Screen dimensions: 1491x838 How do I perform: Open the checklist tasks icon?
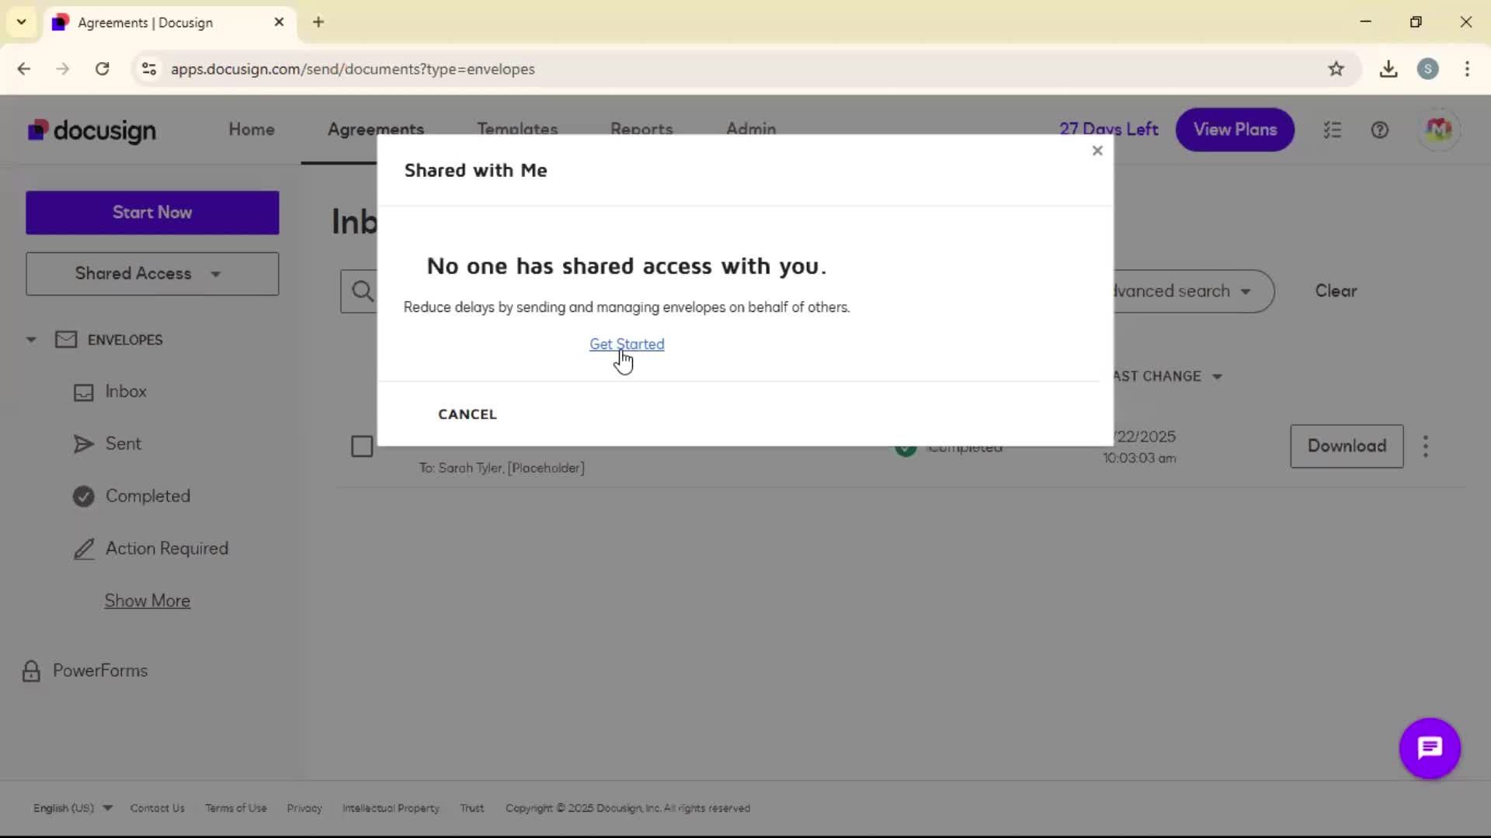pyautogui.click(x=1333, y=130)
